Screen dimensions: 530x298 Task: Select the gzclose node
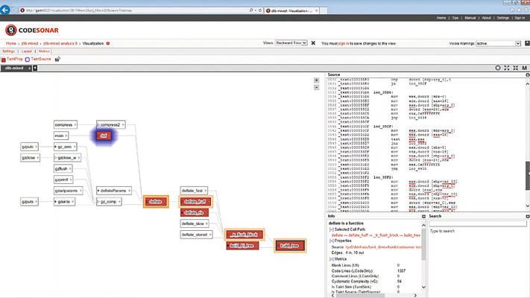[x=30, y=158]
